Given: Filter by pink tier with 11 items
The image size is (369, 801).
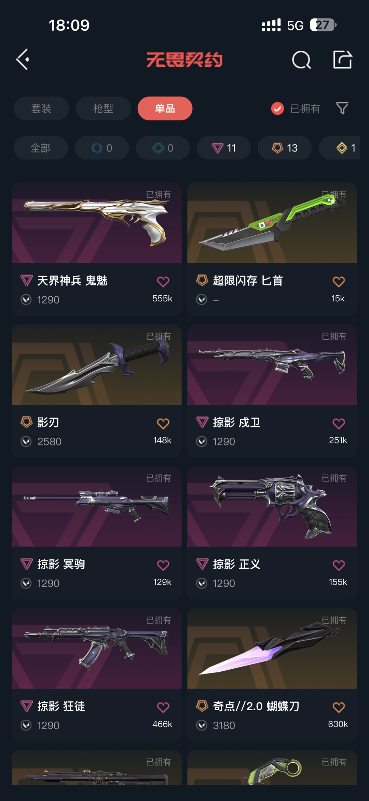Looking at the screenshot, I should [224, 148].
